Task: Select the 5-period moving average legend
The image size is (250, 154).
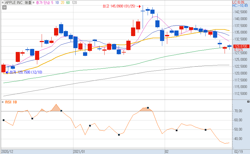Action: pos(52,2)
